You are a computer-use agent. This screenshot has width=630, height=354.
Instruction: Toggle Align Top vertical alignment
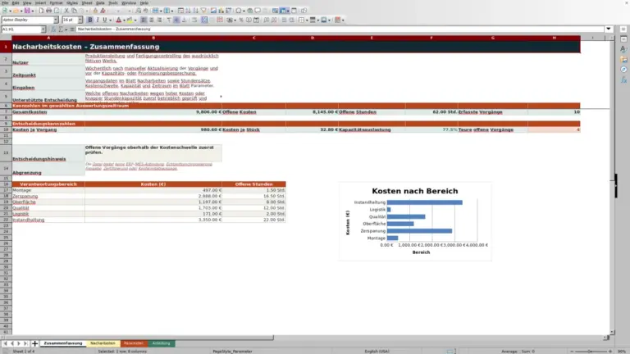pos(169,20)
